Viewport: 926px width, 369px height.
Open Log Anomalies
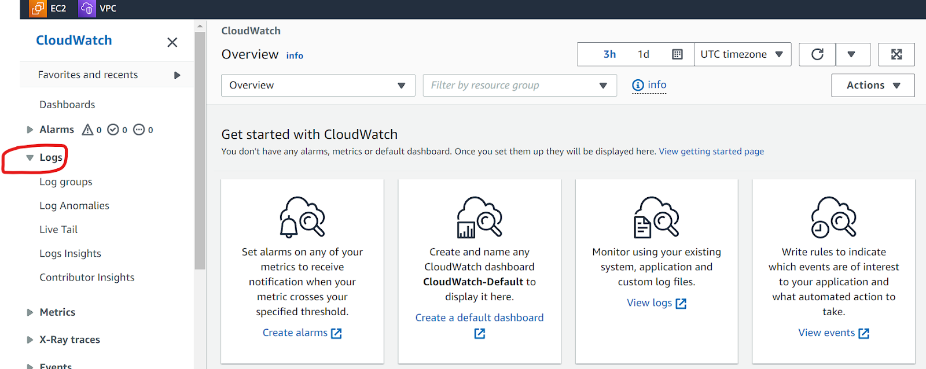click(x=74, y=206)
